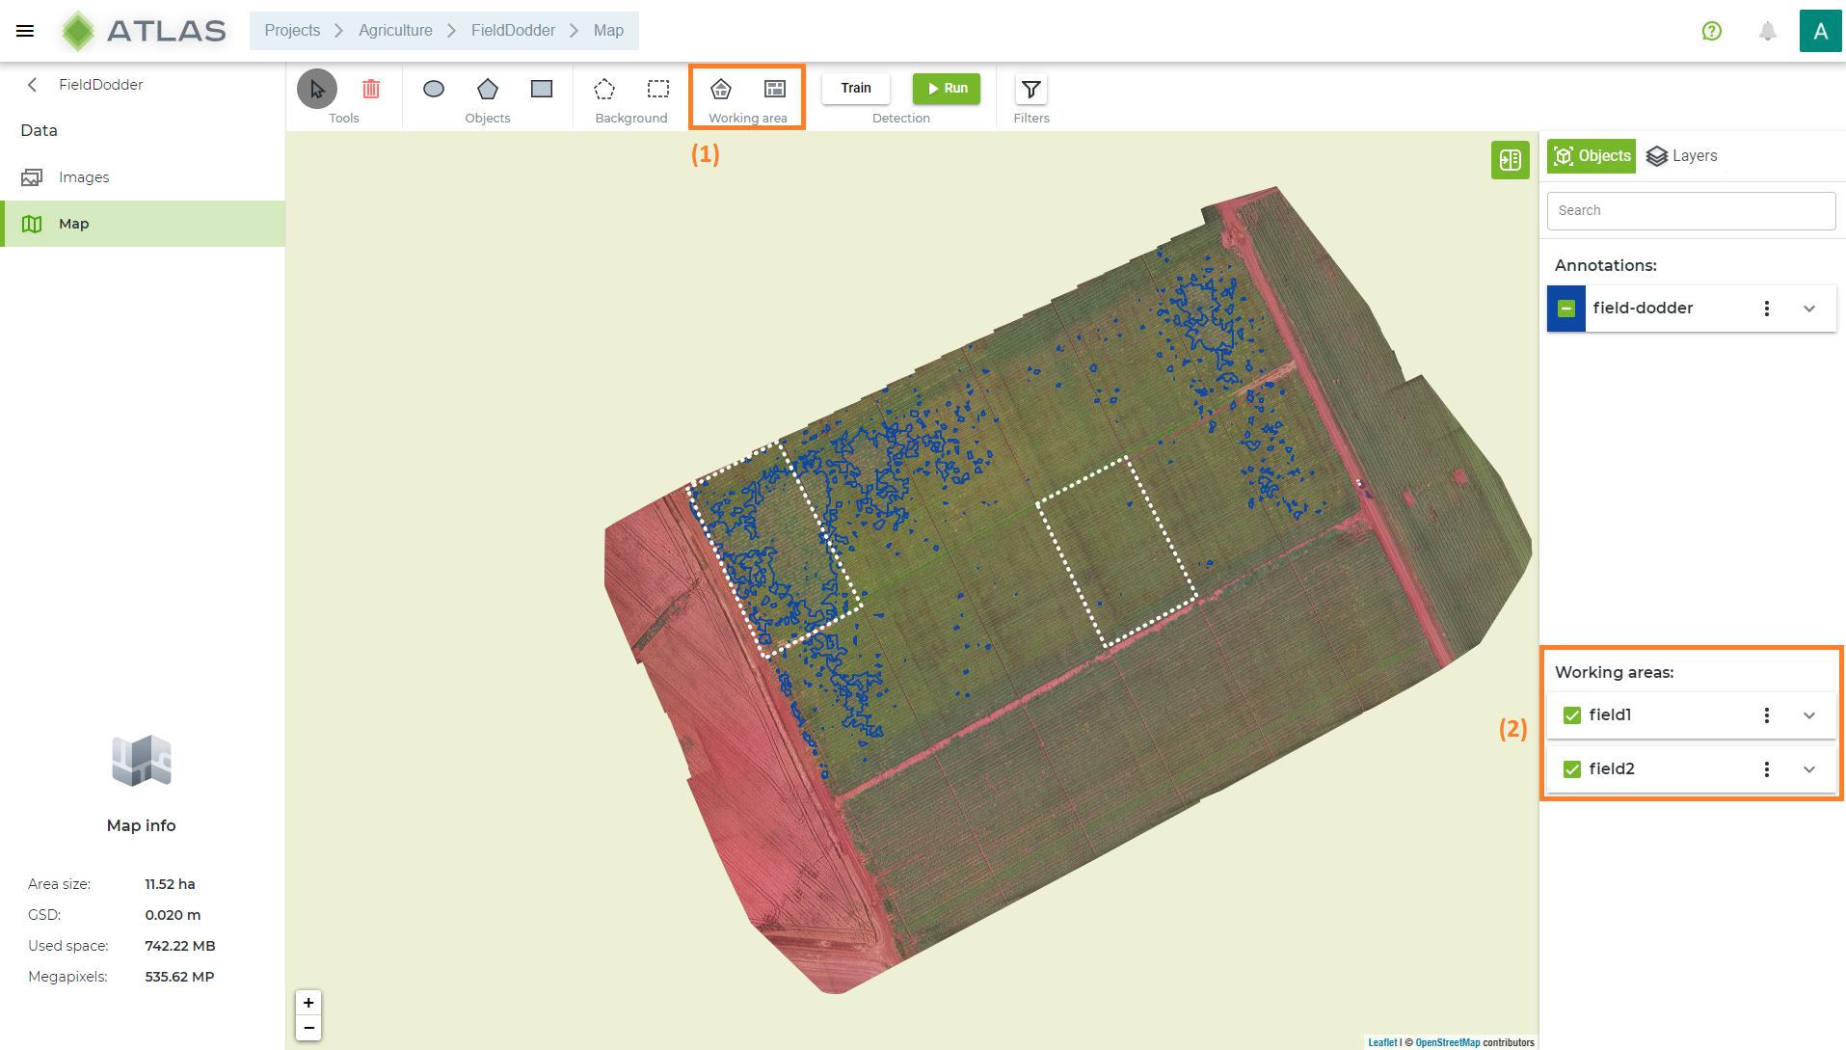This screenshot has height=1050, width=1846.
Task: Open the hamburger main menu
Action: pos(25,31)
